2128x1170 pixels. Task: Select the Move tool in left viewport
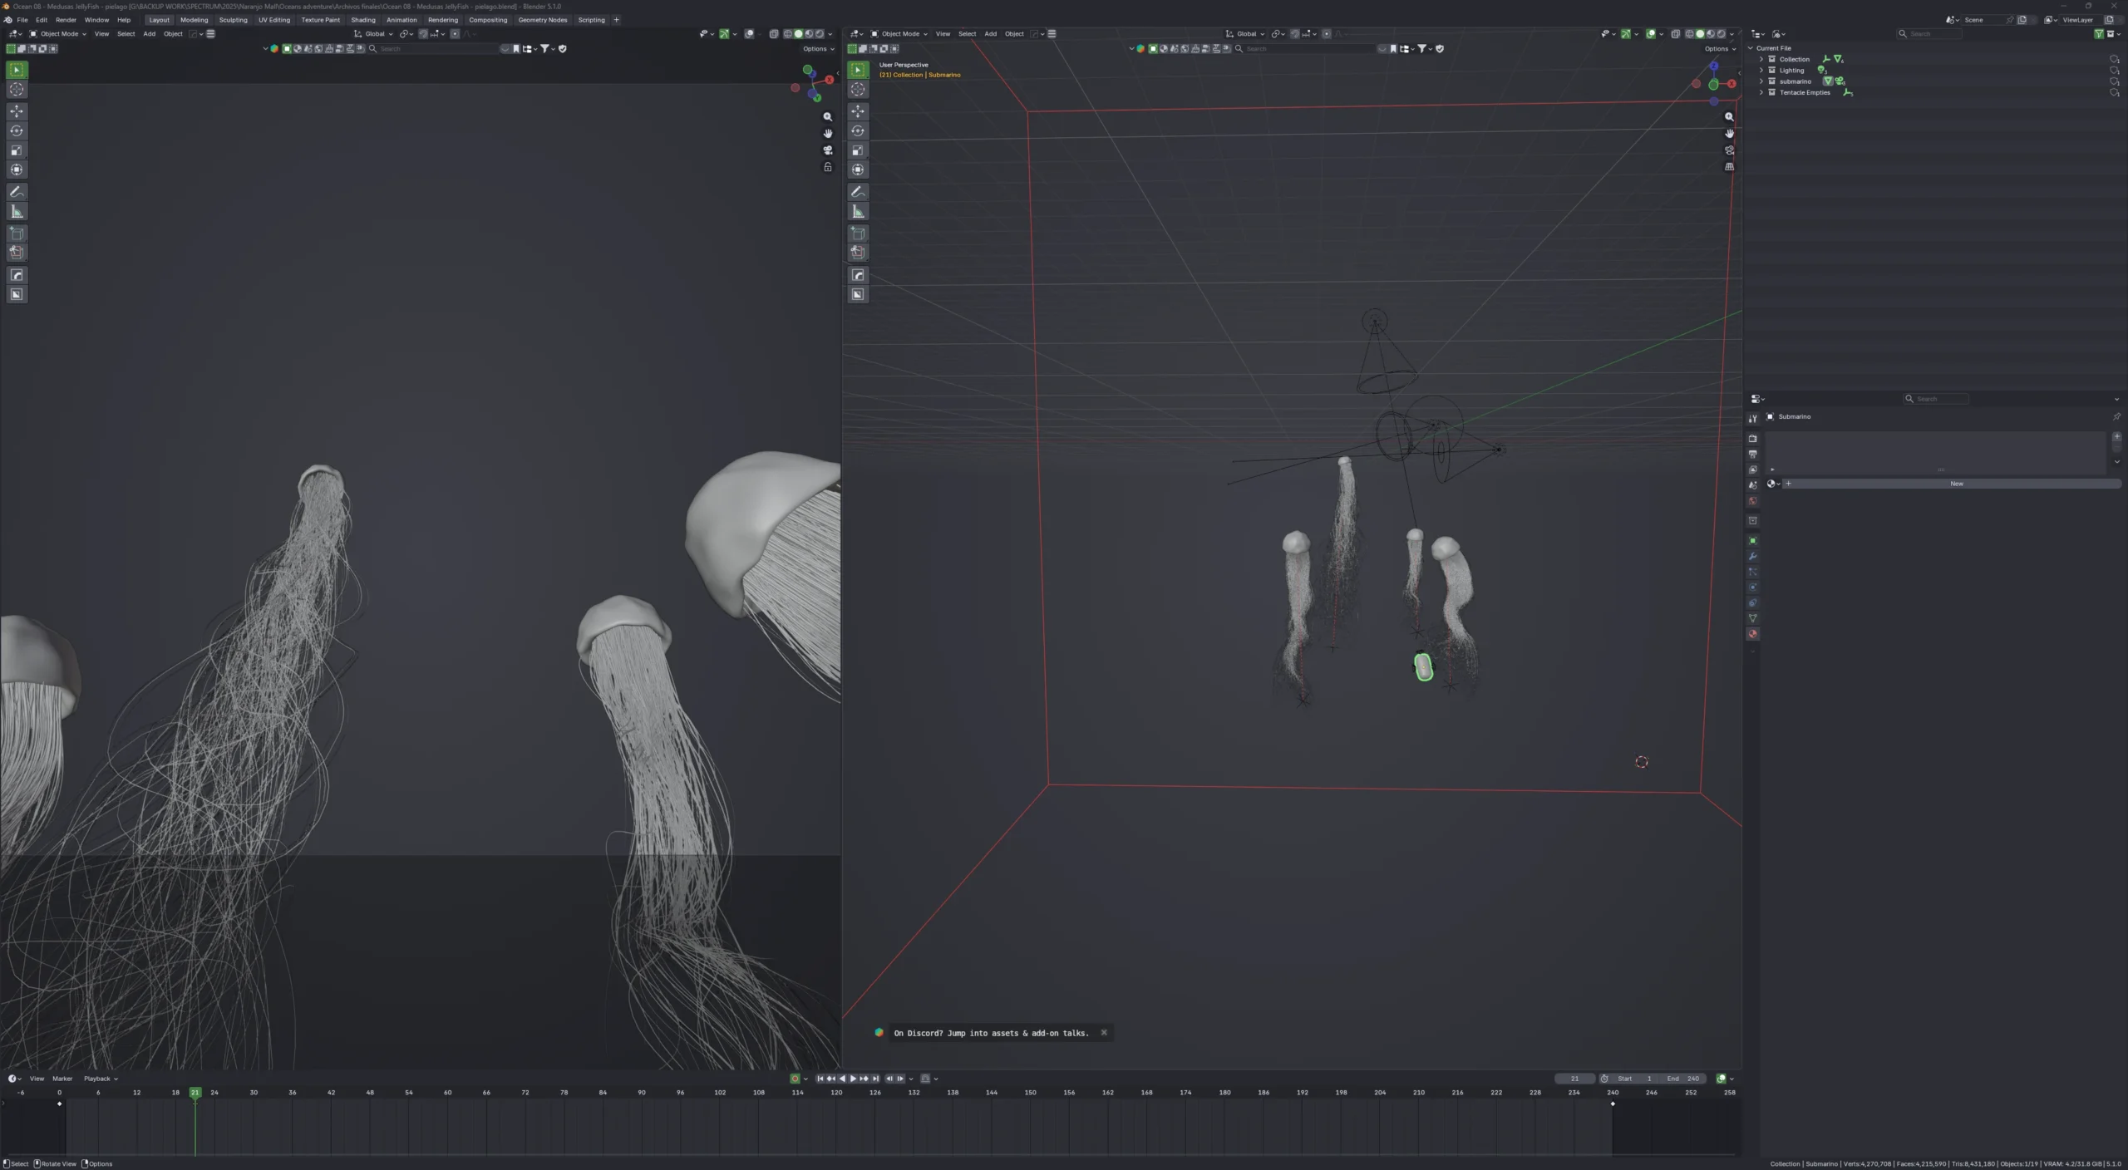coord(17,111)
